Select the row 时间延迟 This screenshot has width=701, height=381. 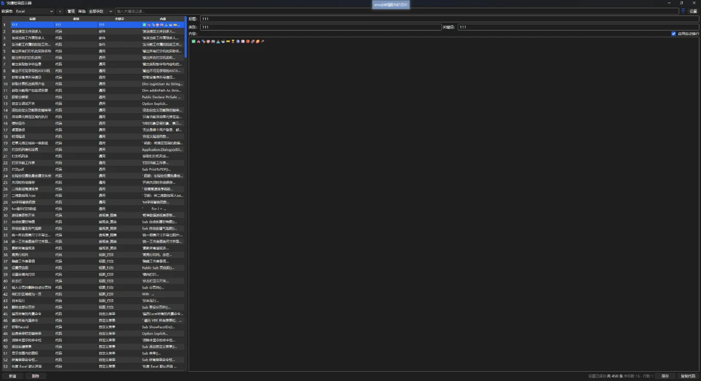pyautogui.click(x=93, y=136)
